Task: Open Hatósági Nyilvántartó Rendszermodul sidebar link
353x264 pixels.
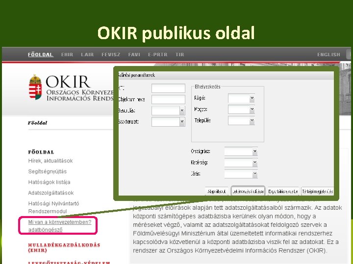Action: pyautogui.click(x=53, y=207)
